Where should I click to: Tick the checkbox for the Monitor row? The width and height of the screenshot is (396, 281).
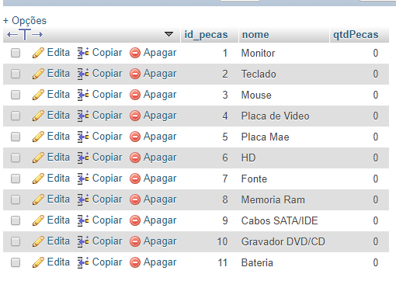pyautogui.click(x=16, y=53)
